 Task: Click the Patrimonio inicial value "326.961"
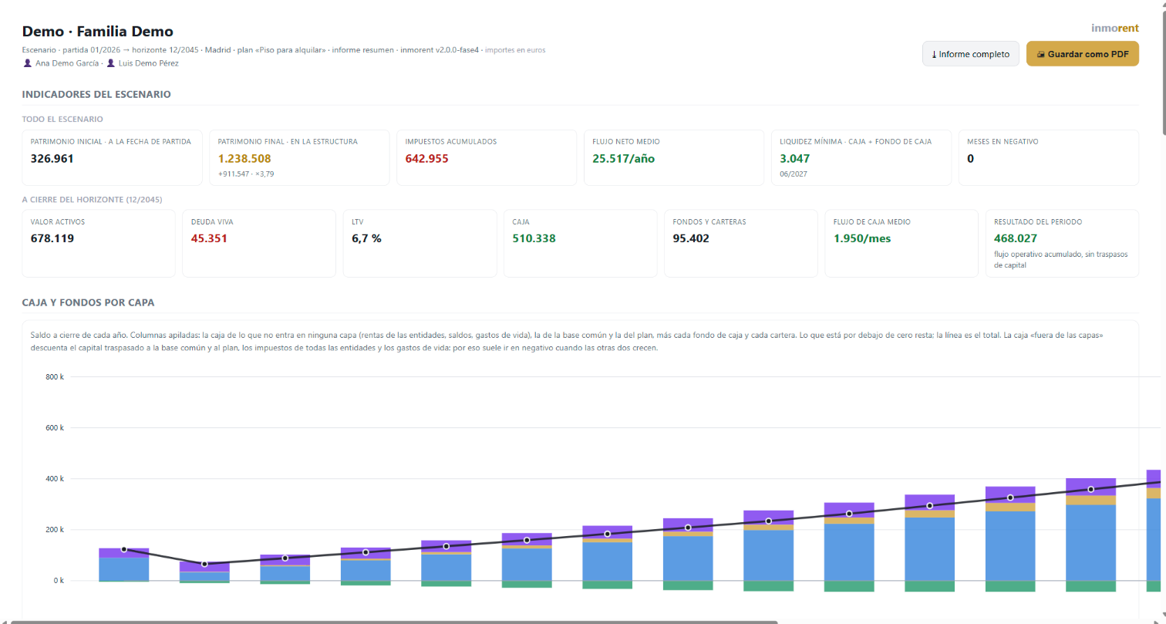[52, 159]
